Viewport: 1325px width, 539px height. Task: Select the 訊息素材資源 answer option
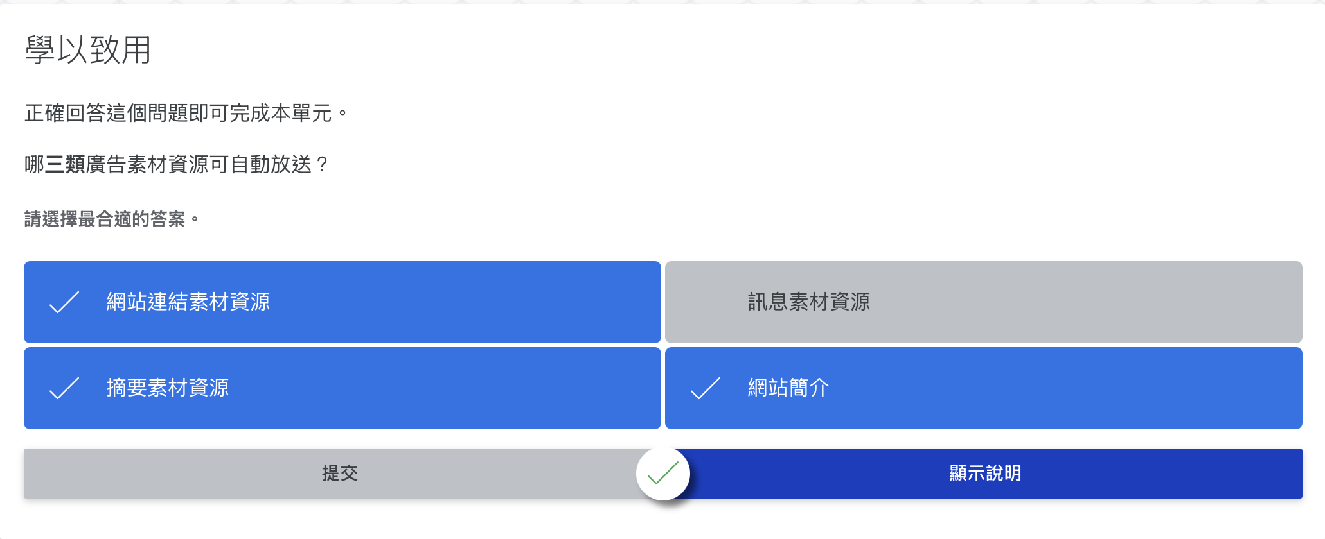point(983,302)
